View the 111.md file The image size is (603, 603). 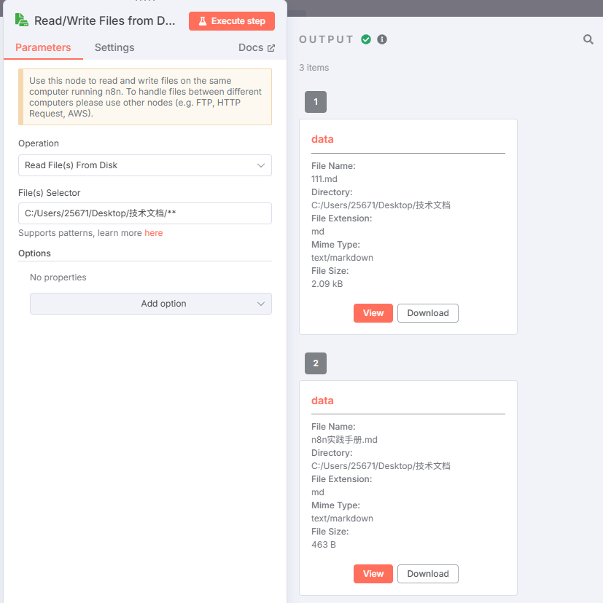pos(373,313)
